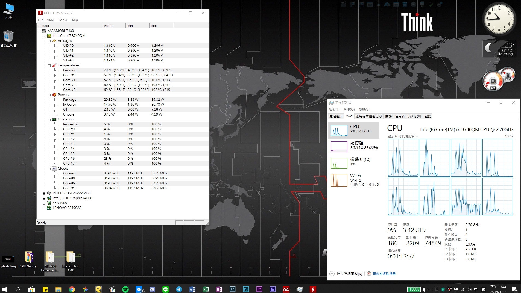Click the green 100% battery indicator

pyautogui.click(x=414, y=289)
